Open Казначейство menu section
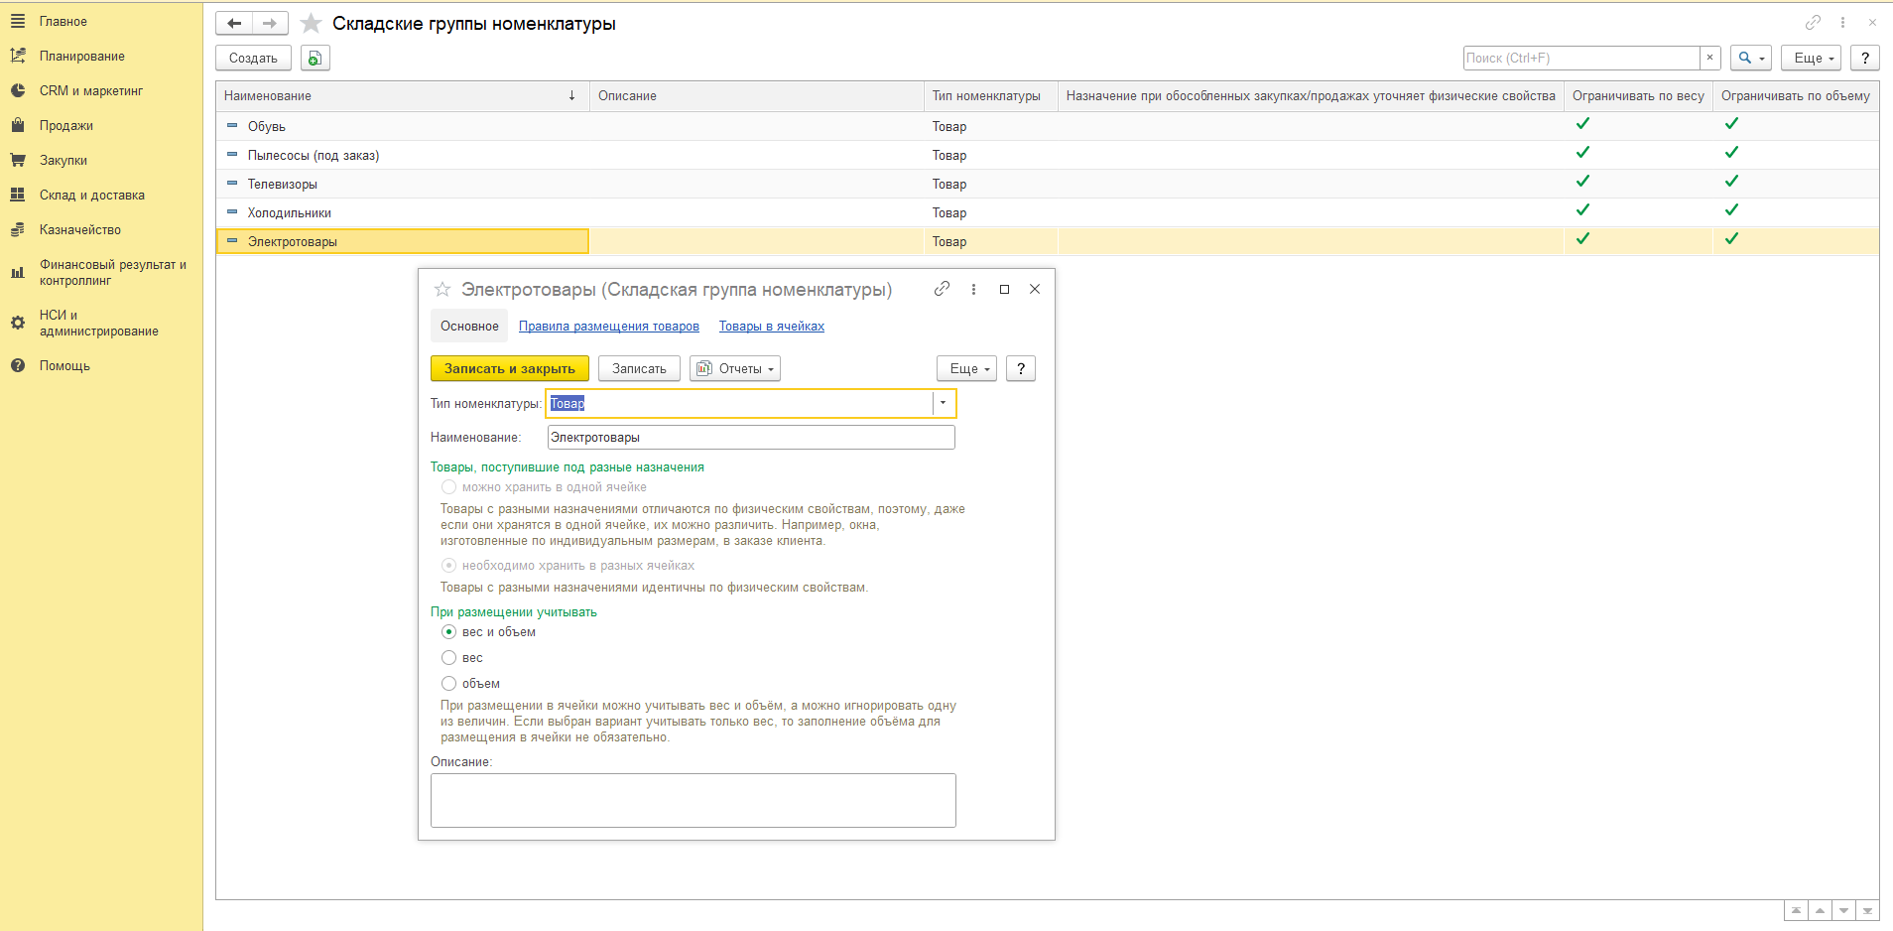This screenshot has width=1893, height=931. click(80, 230)
